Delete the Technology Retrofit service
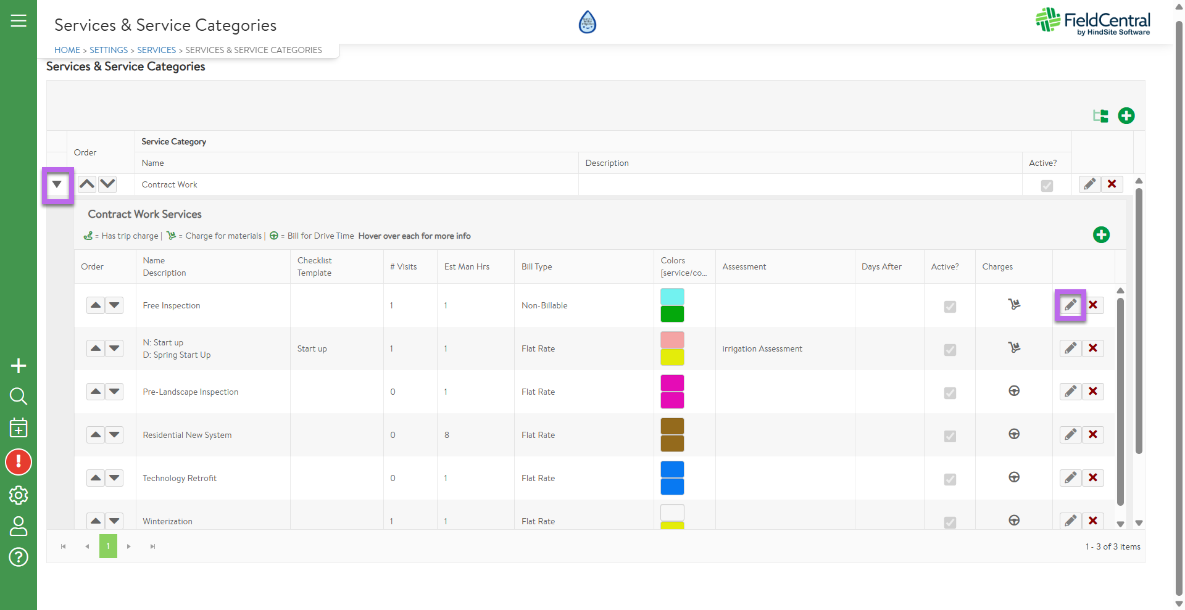 click(1092, 478)
